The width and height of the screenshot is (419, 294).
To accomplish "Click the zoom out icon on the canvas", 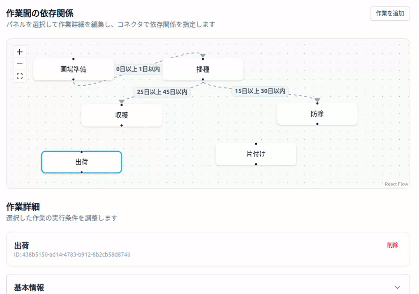I will coord(20,64).
